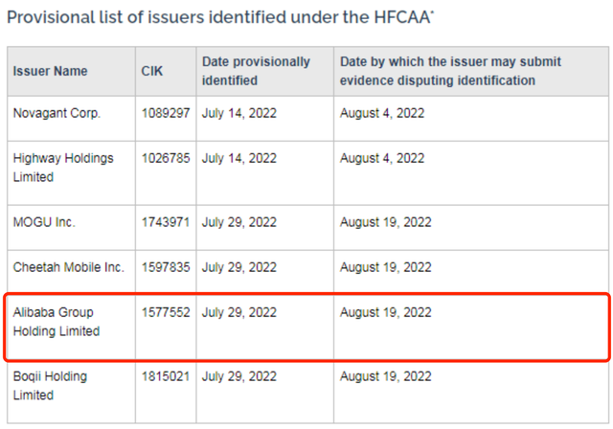This screenshot has height=429, width=613.
Task: Select CIK number 1815021
Action: coord(167,377)
